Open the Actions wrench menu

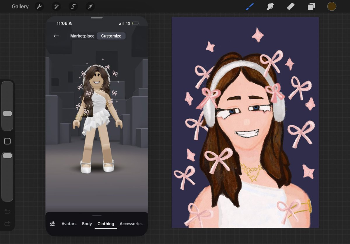tap(39, 6)
